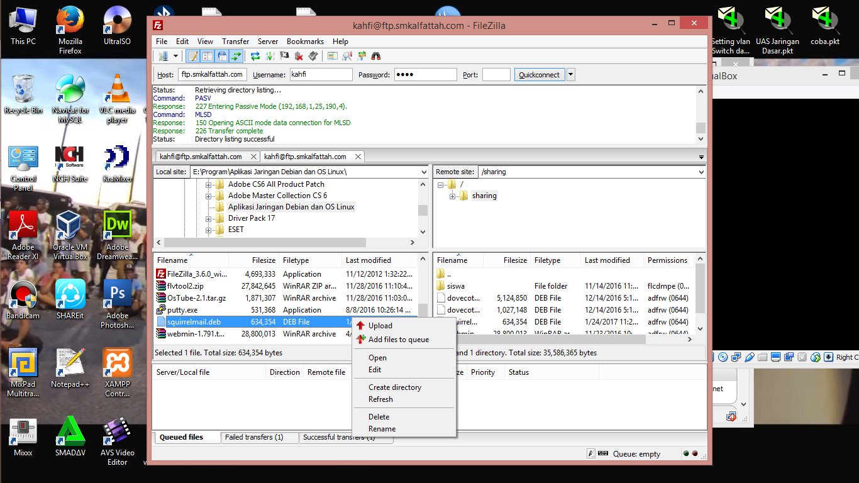Open the File menu
The image size is (859, 483).
[x=162, y=42]
